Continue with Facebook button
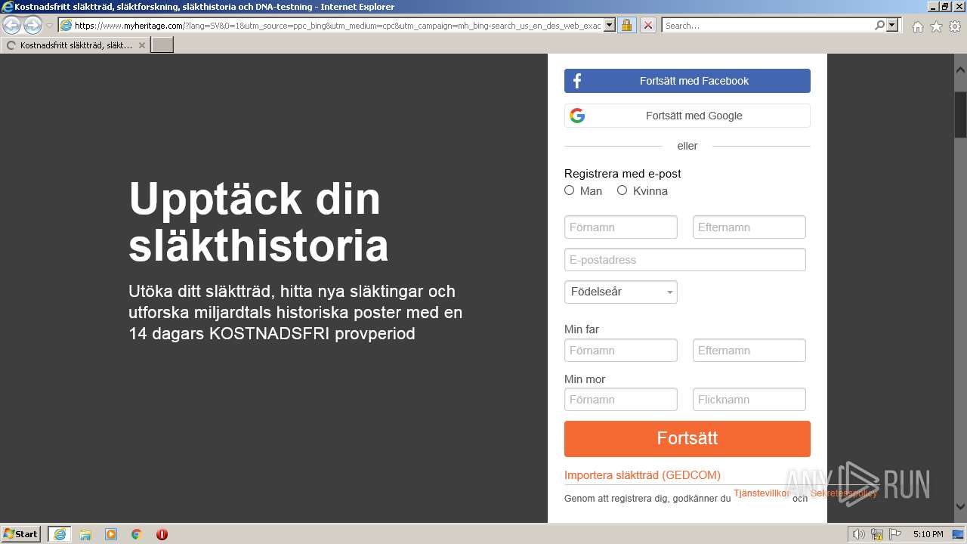Viewport: 967px width, 544px height. click(x=687, y=81)
